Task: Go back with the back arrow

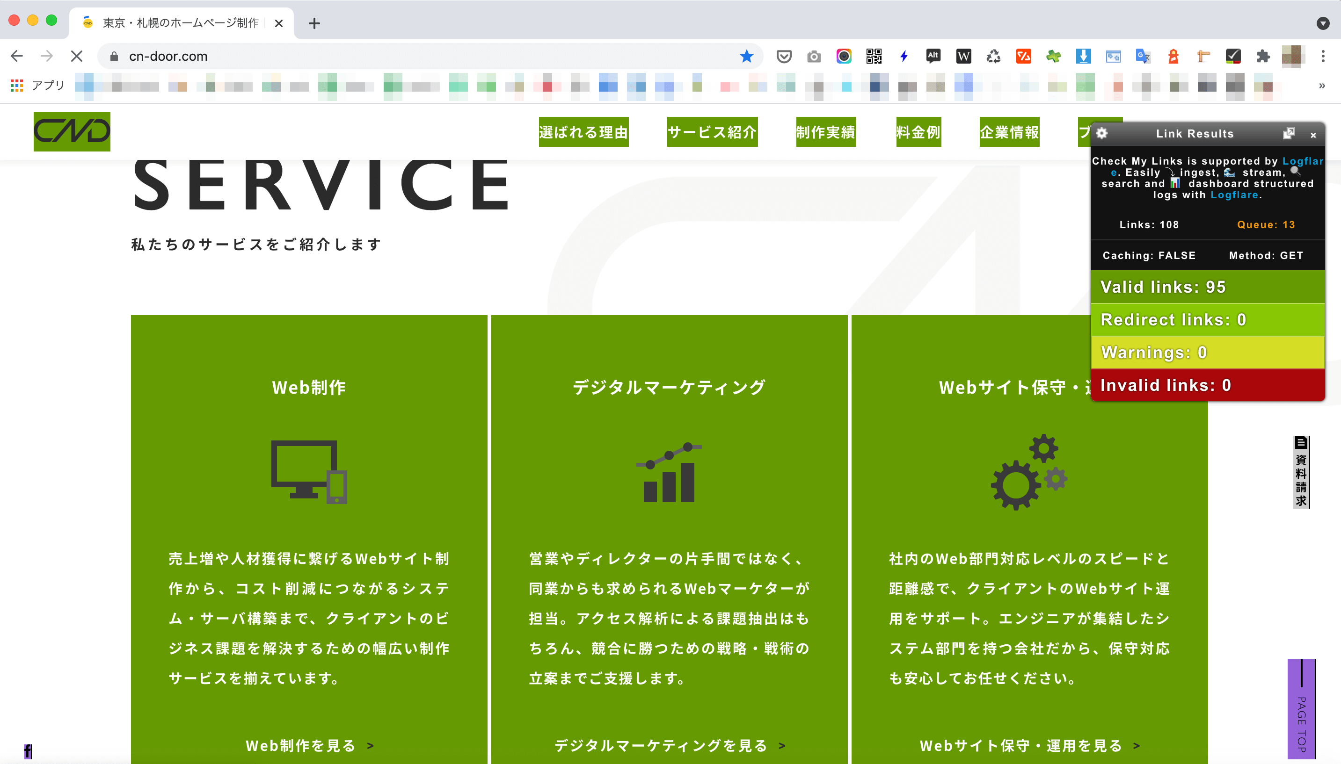Action: tap(17, 56)
